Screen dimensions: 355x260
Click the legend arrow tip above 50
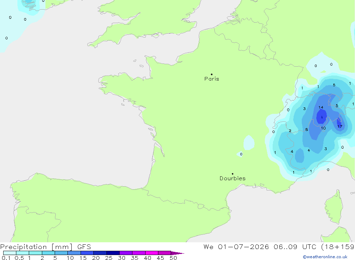[178, 253]
